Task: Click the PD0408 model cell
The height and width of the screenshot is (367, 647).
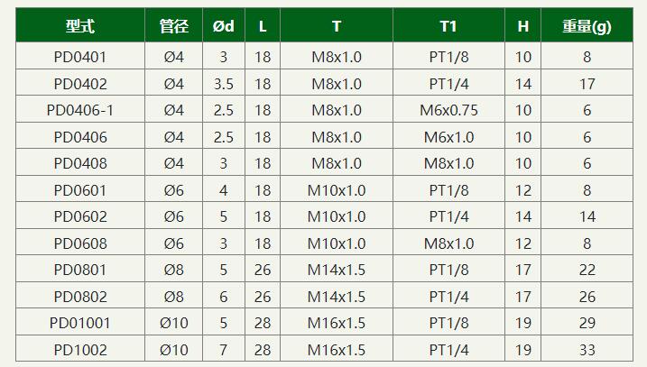Action: (80, 163)
